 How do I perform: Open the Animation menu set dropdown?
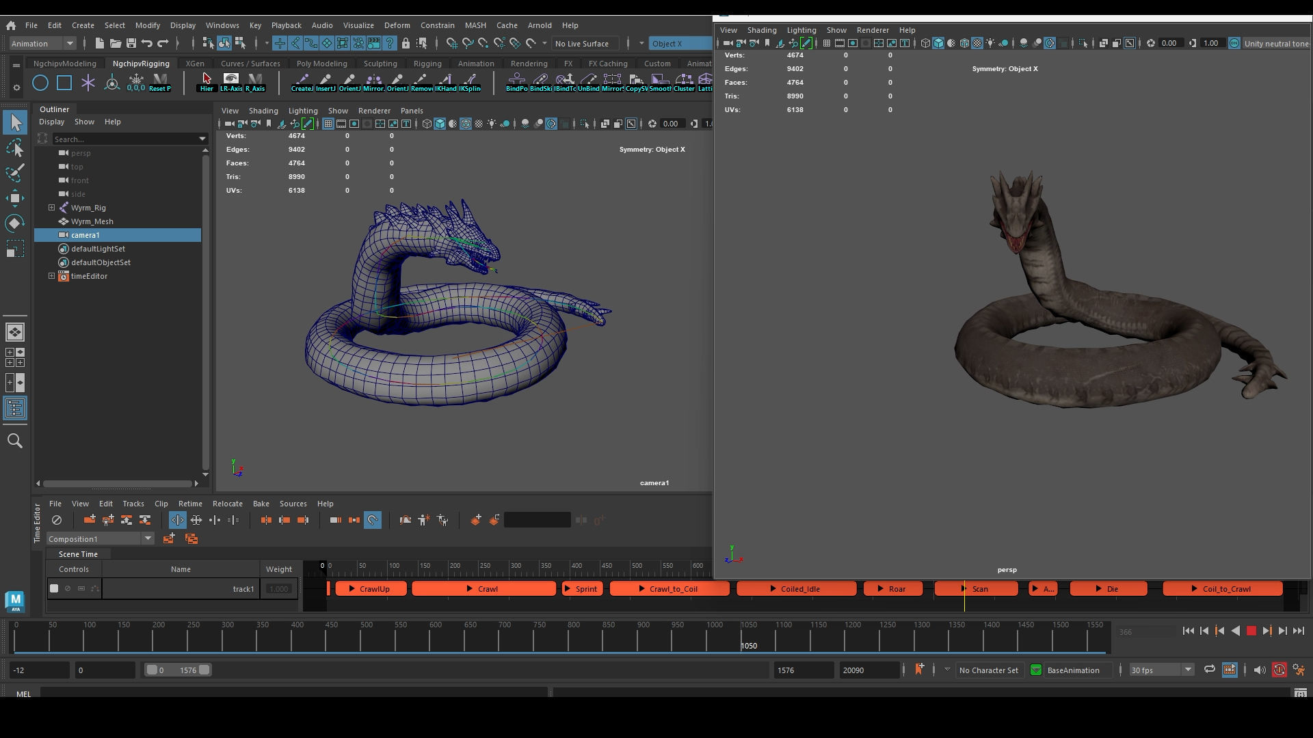click(42, 44)
